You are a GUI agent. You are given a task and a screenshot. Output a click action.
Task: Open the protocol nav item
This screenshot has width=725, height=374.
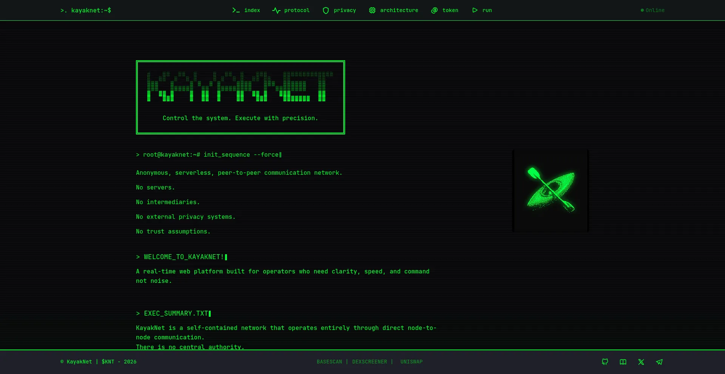click(x=296, y=11)
